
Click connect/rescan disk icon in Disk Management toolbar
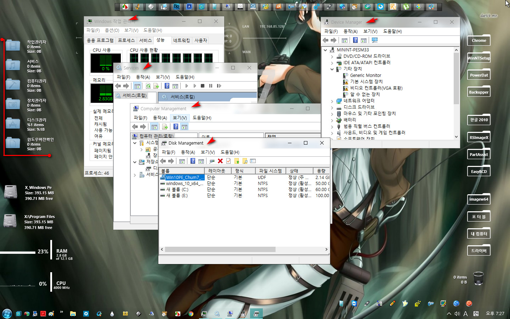(212, 161)
